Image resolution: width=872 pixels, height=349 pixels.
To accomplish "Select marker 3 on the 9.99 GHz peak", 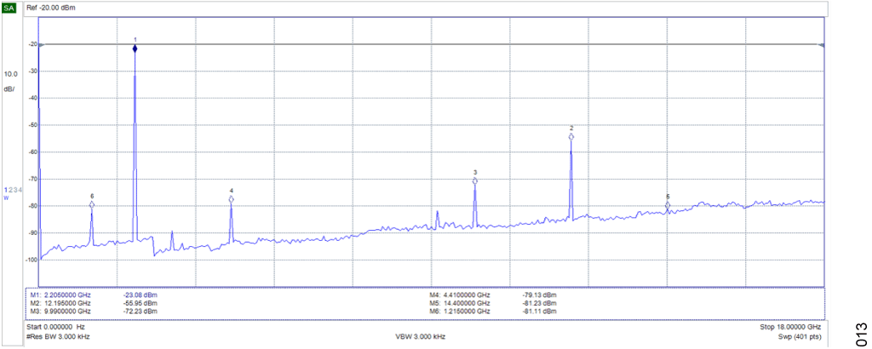I will [x=475, y=180].
